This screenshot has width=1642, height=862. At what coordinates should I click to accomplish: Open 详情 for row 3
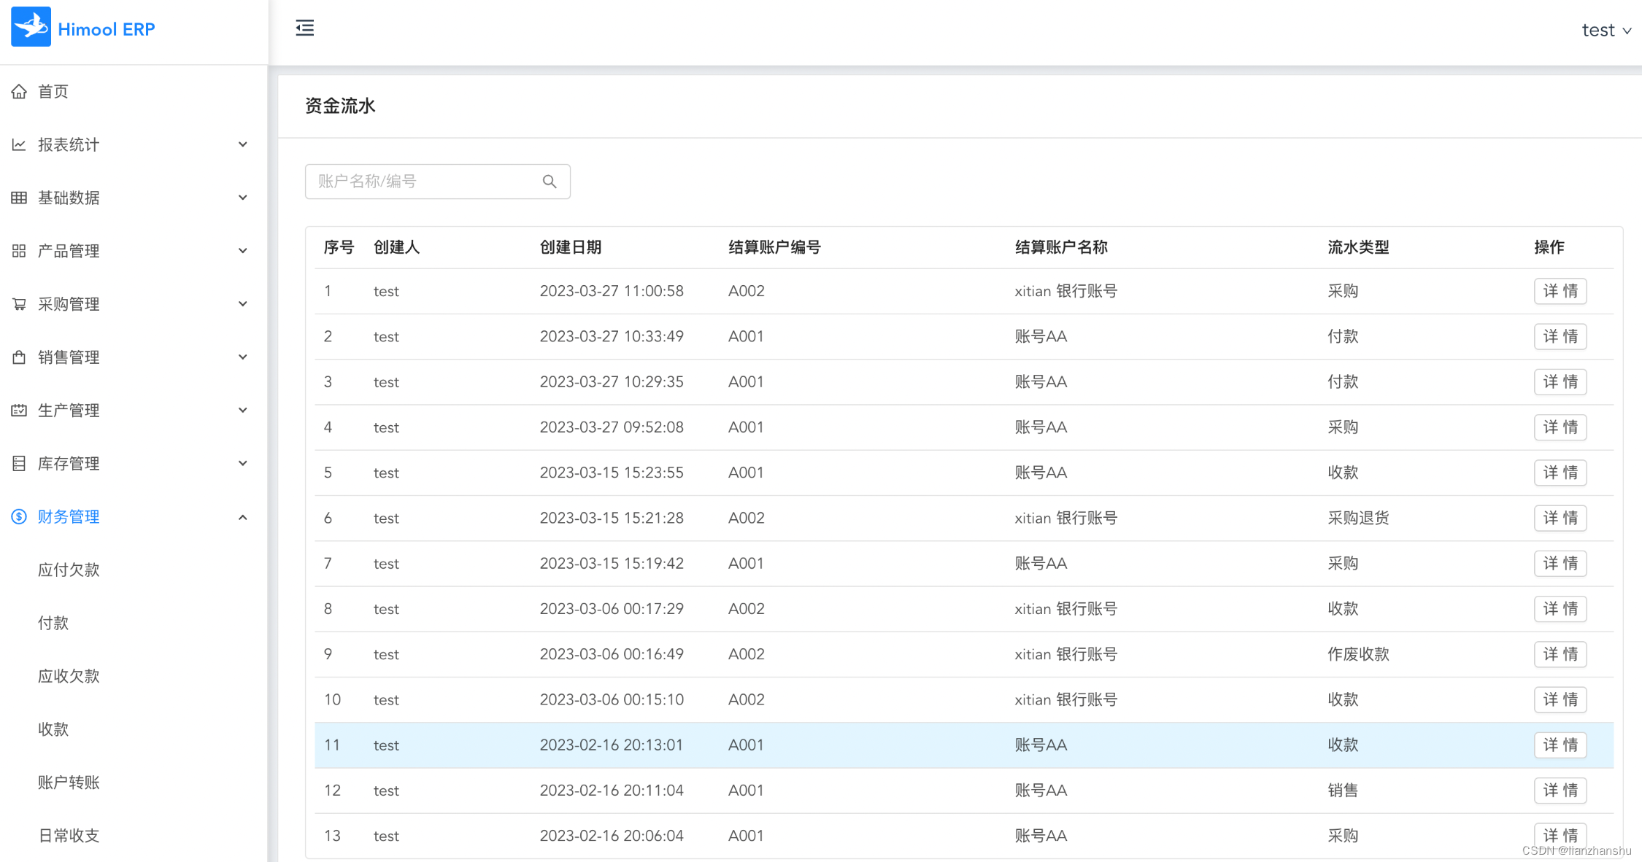(1560, 381)
